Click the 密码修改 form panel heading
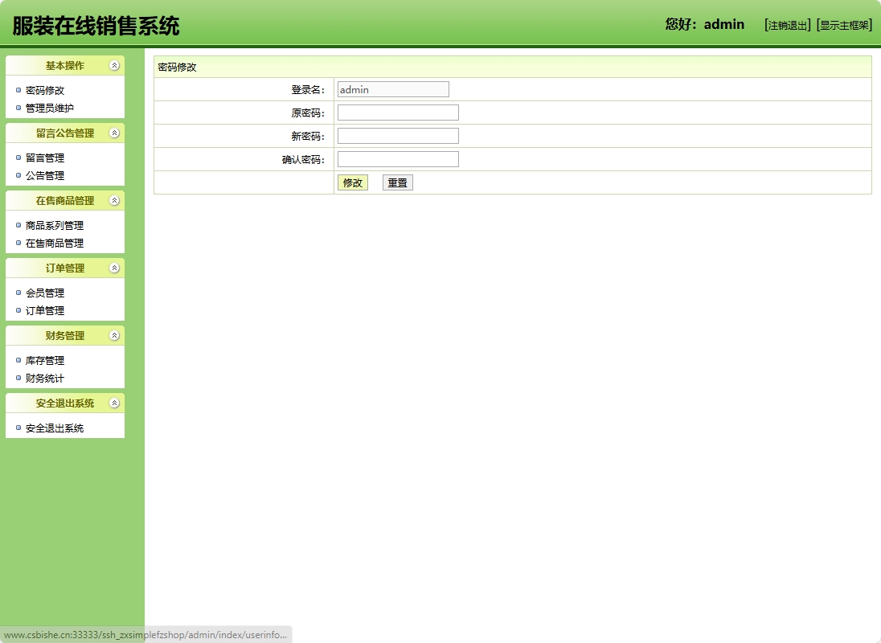Viewport: 881px width, 643px height. tap(178, 67)
